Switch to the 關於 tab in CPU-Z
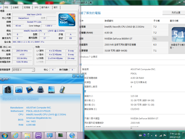 pos(55,7)
